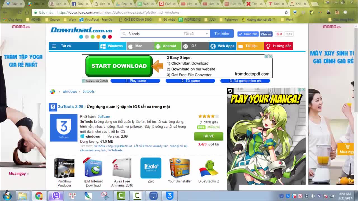Click Mua ngay on the yoga ad
This screenshot has width=358, height=201.
[x=19, y=174]
